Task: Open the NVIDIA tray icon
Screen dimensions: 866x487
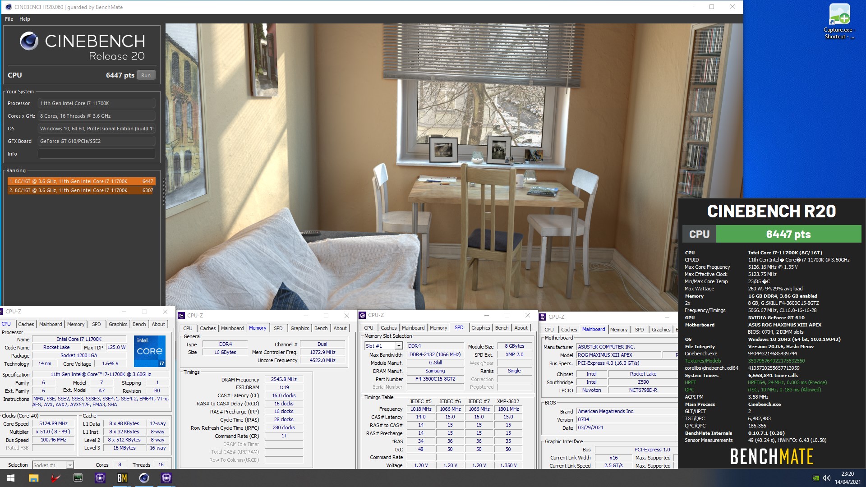Action: pos(815,478)
